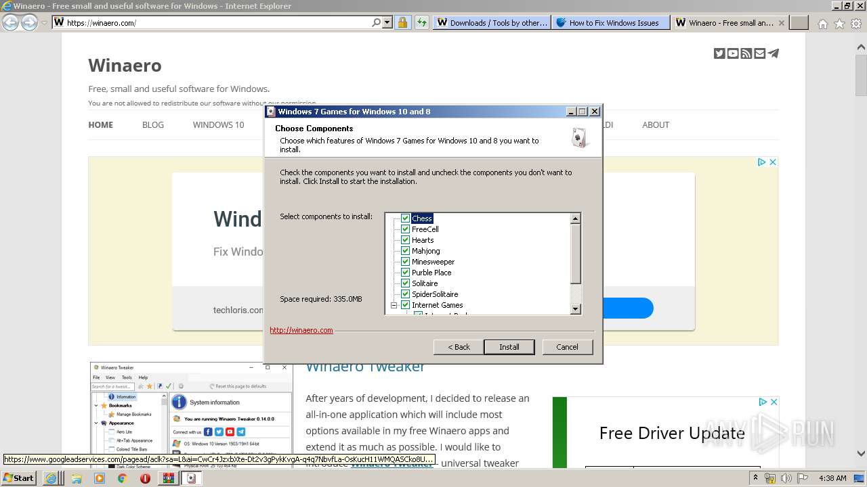867x487 pixels.
Task: Open the HOME menu on Winaero site
Action: [x=101, y=124]
